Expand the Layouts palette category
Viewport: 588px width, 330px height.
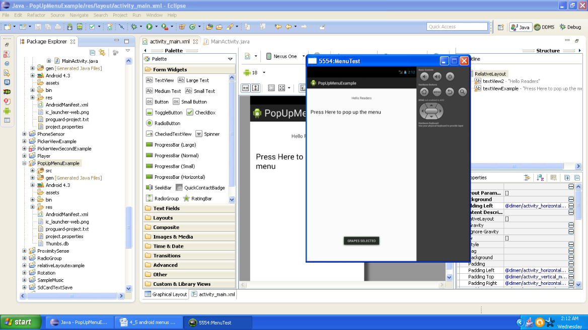coord(189,218)
